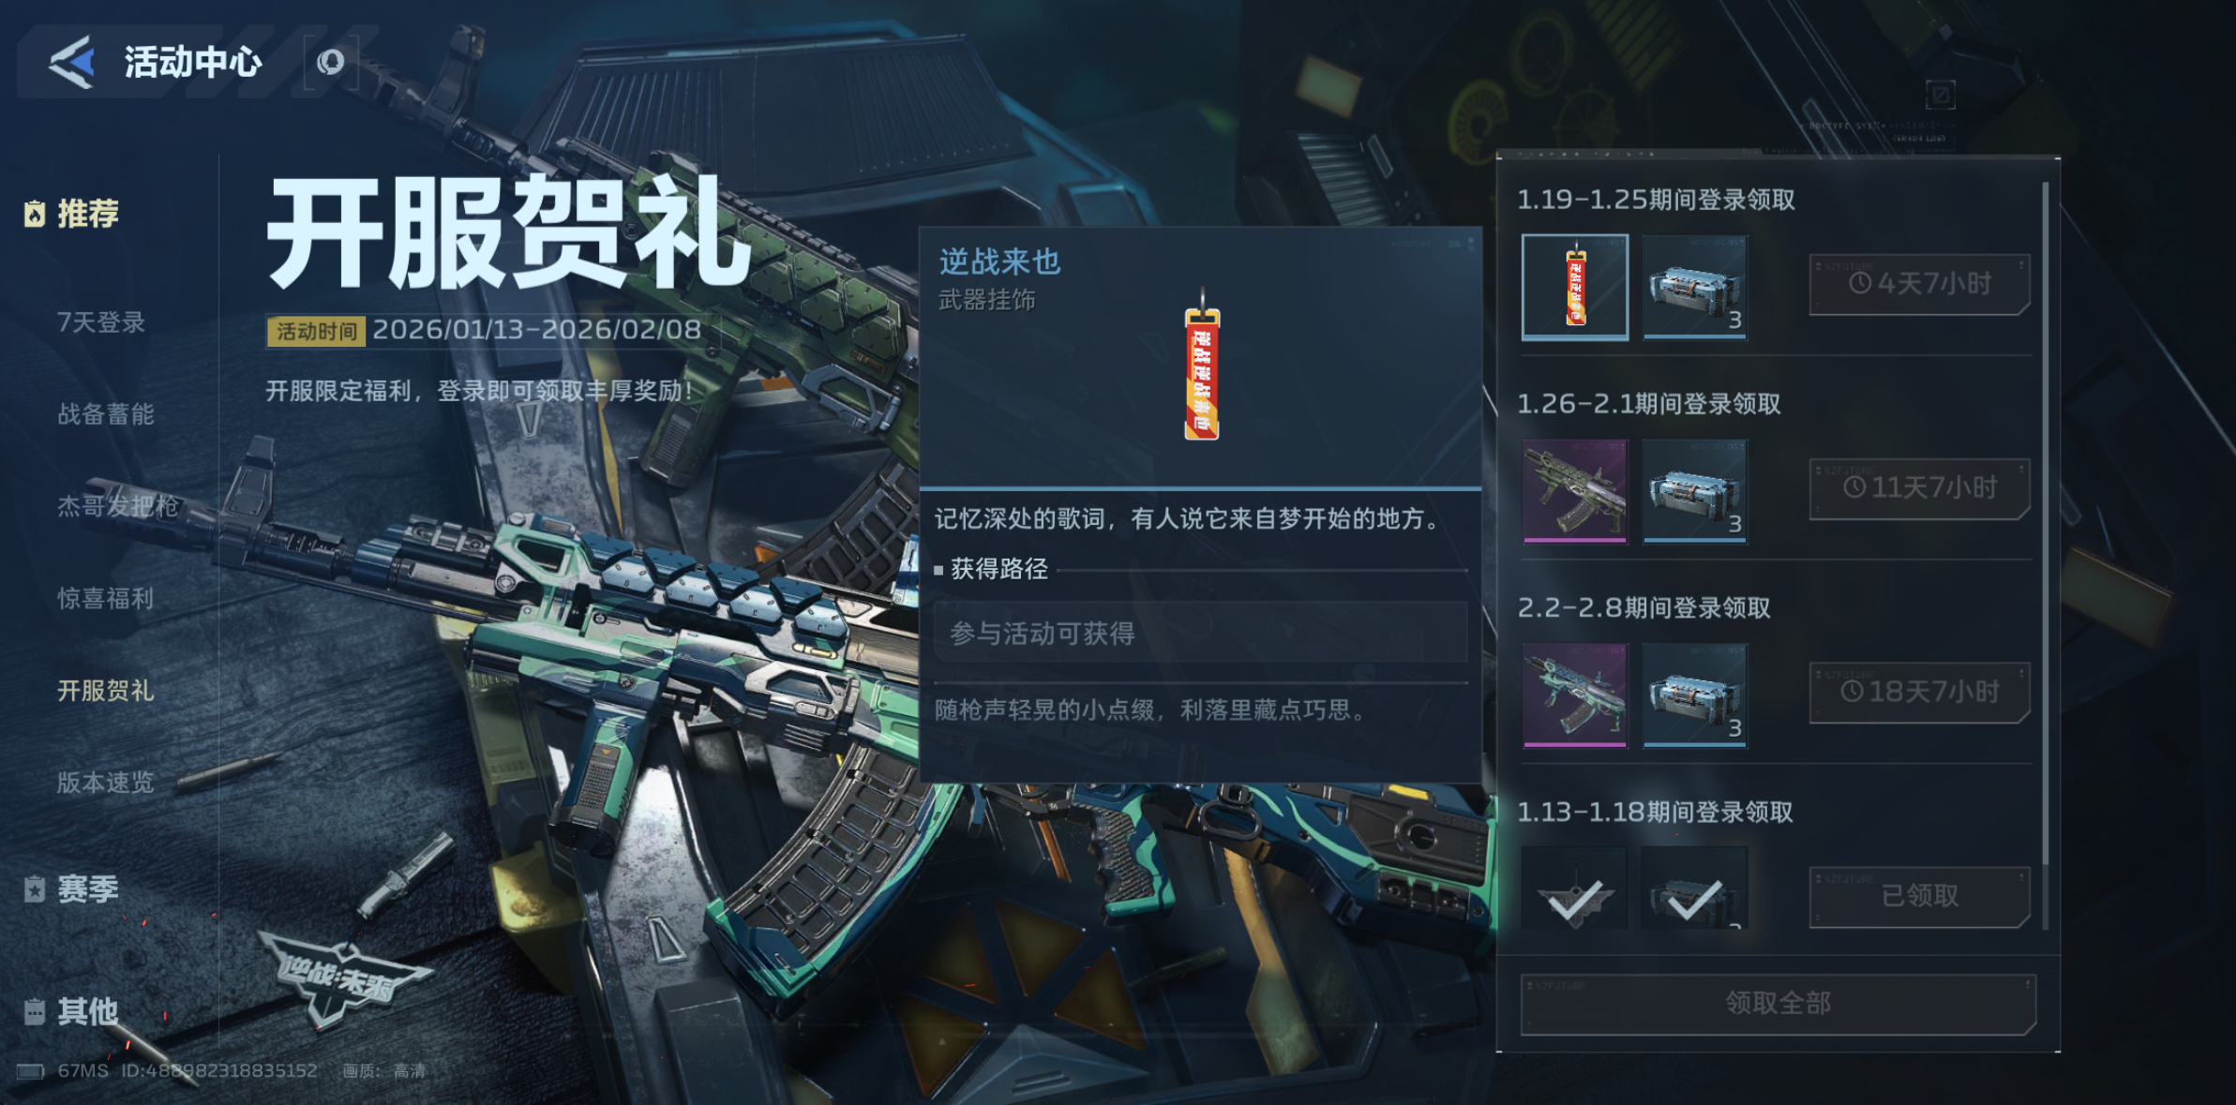Select supply crate in 1.26-2.1 rewards

1695,491
